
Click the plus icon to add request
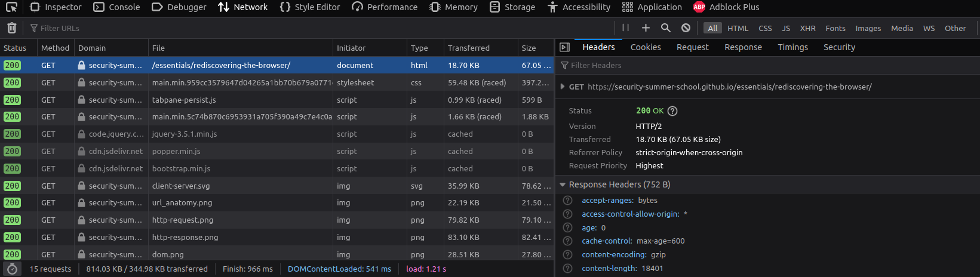click(x=646, y=28)
